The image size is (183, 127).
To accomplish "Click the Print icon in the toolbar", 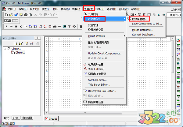I will pyautogui.click(x=26, y=15).
